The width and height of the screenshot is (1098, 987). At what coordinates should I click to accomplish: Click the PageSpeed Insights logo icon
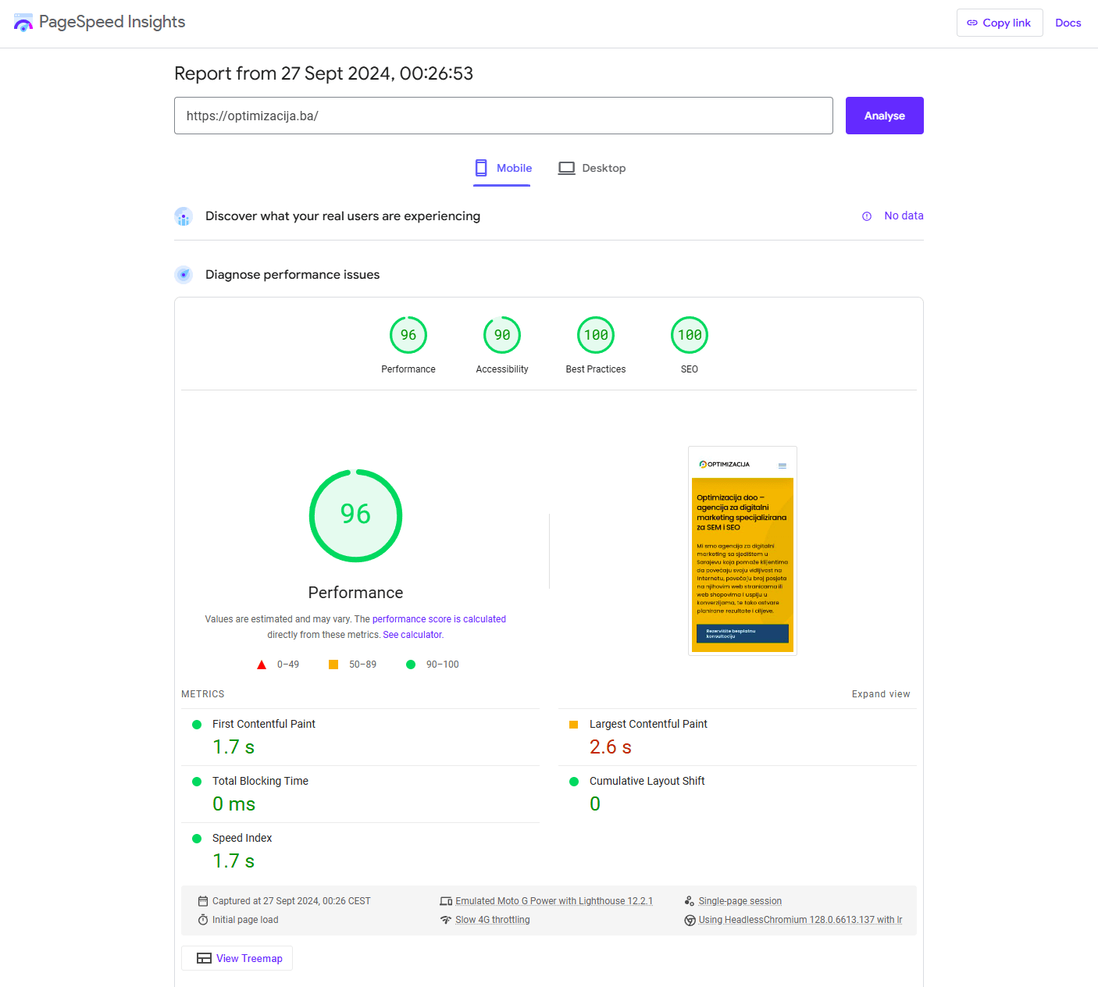pyautogui.click(x=23, y=23)
